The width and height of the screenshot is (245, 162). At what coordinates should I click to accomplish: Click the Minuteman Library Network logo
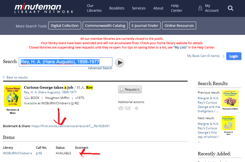(x=44, y=8)
